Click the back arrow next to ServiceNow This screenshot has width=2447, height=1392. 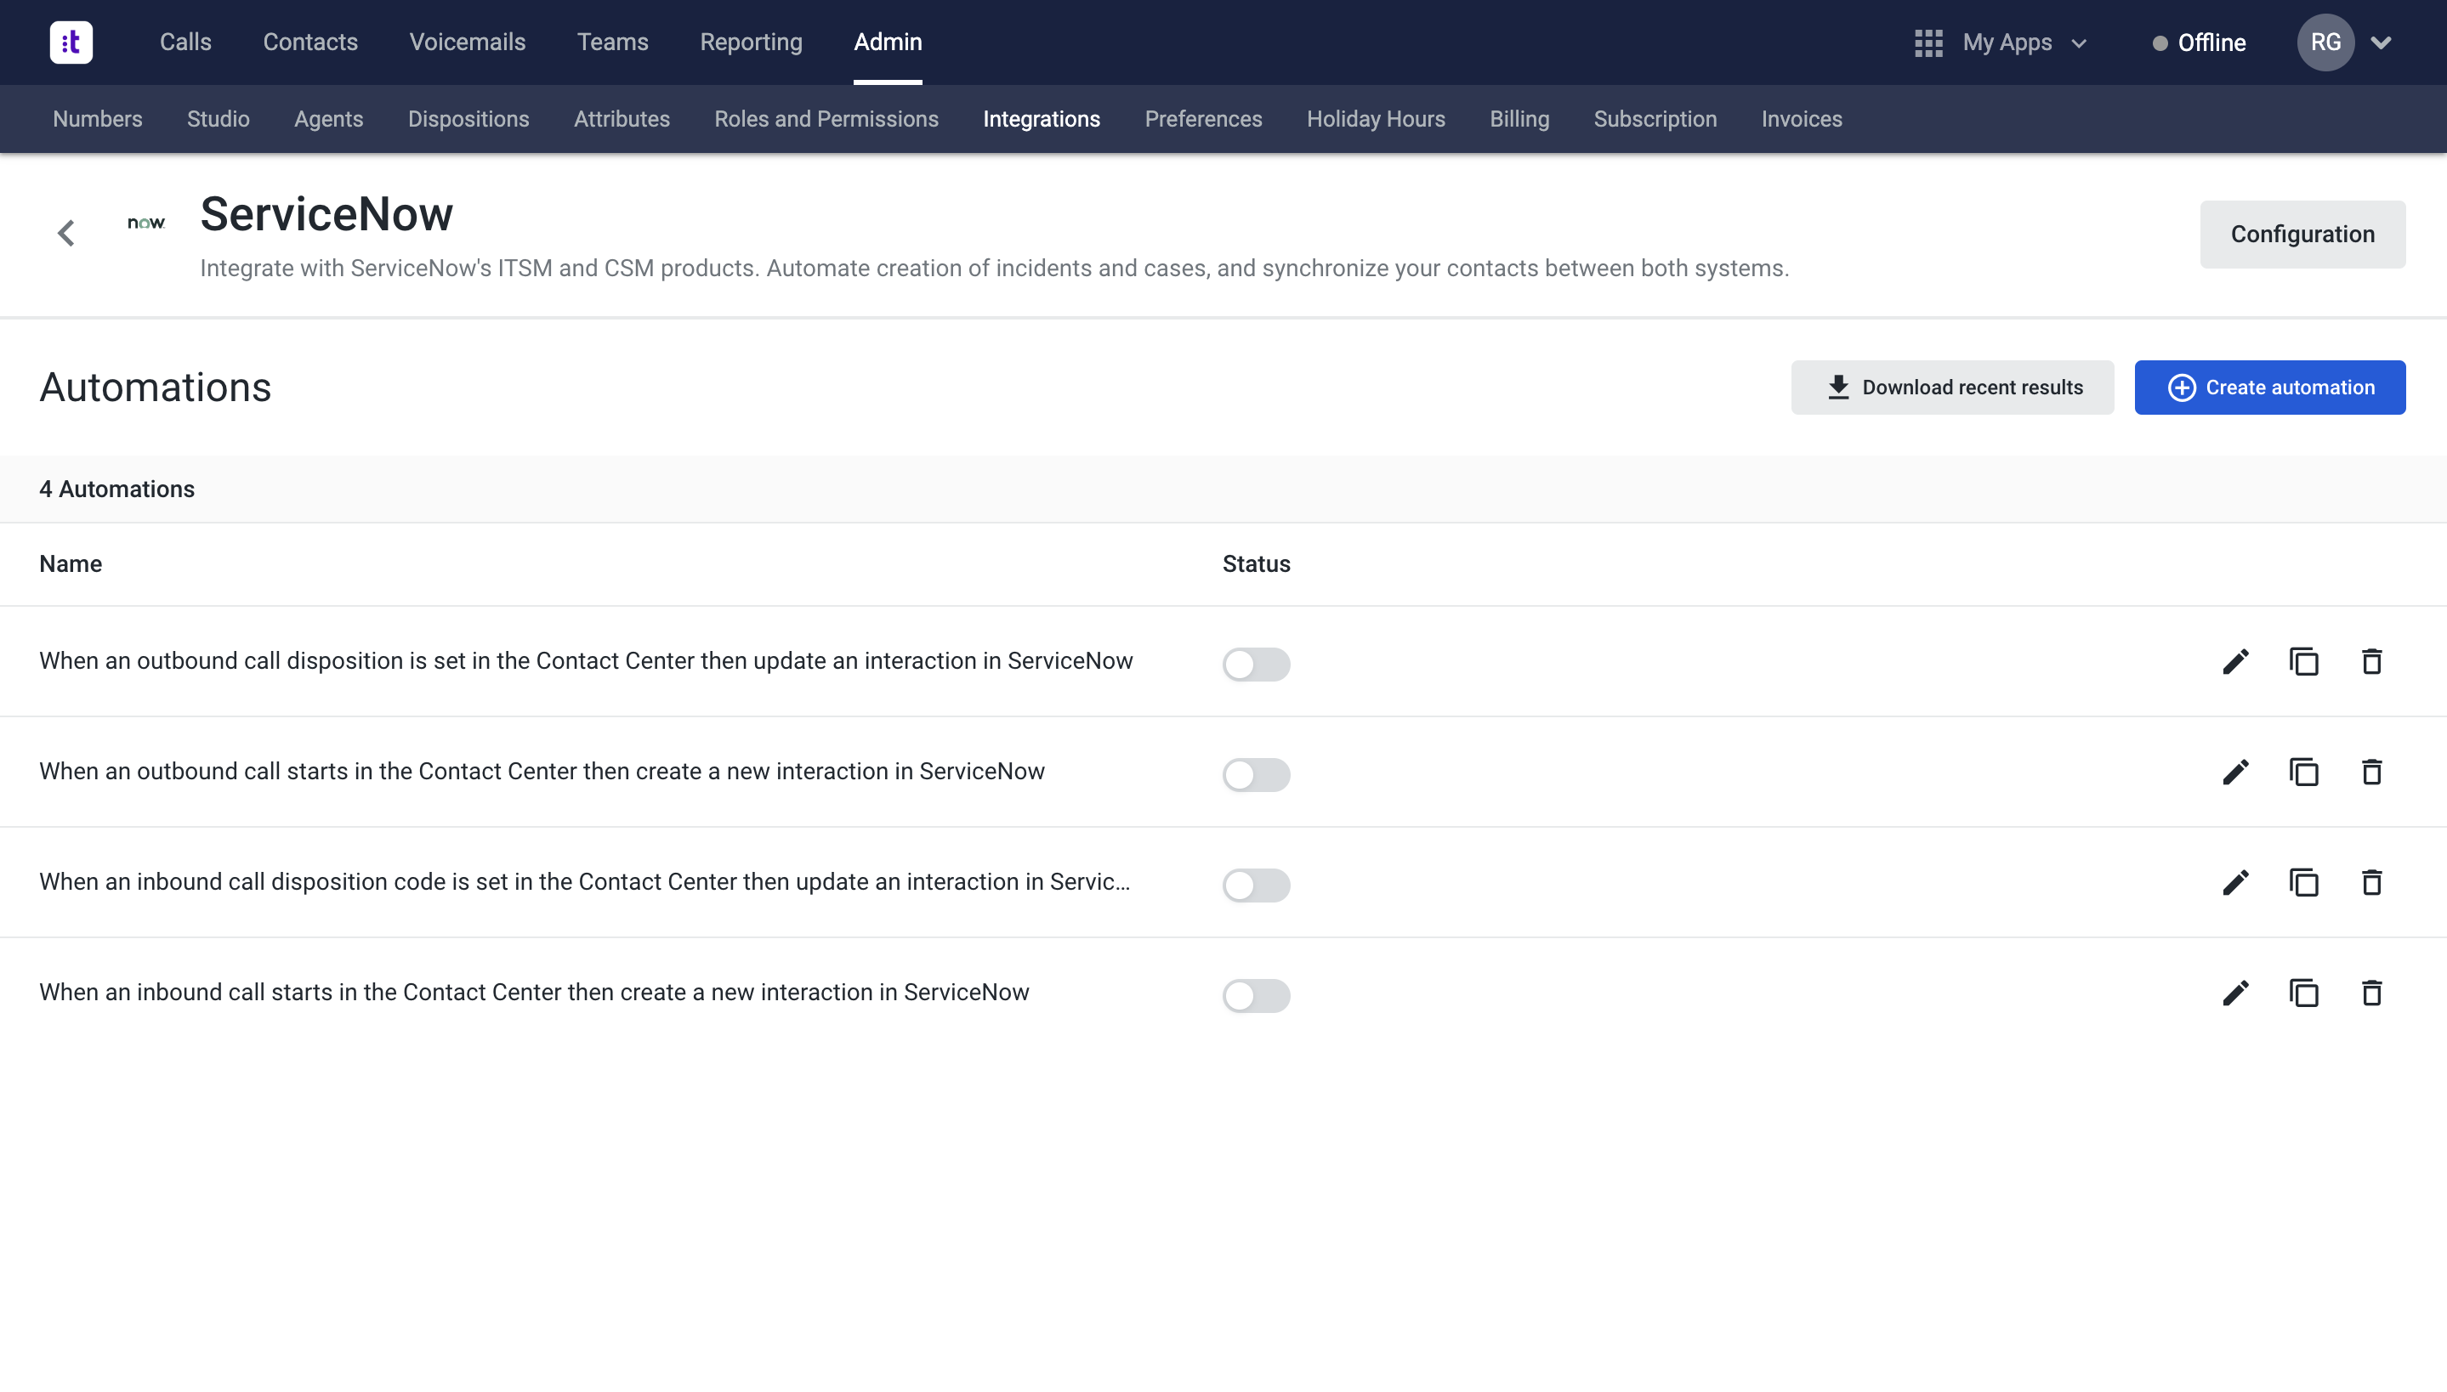(x=66, y=232)
